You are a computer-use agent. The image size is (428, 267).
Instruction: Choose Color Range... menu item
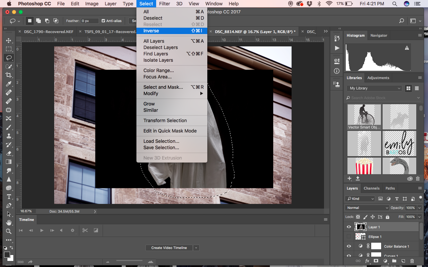coord(172,70)
